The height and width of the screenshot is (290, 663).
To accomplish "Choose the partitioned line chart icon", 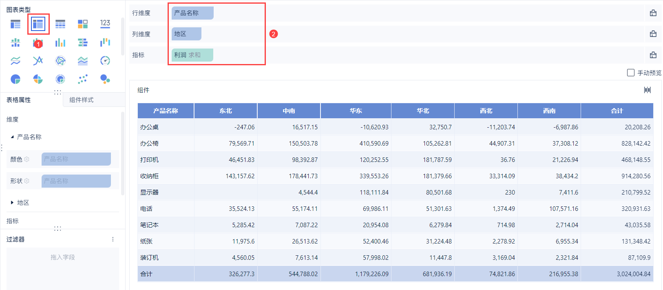I will 15,61.
